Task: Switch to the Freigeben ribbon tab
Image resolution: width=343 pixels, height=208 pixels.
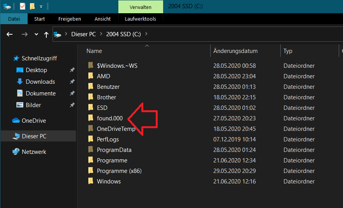Action: 70,19
